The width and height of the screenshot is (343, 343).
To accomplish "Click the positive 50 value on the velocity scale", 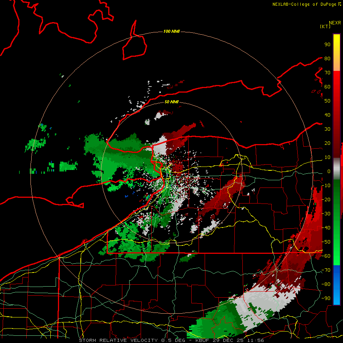I will click(327, 101).
